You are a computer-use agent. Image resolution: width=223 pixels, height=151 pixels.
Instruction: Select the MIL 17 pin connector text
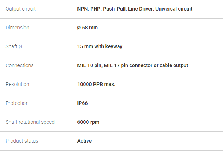(x=130, y=65)
